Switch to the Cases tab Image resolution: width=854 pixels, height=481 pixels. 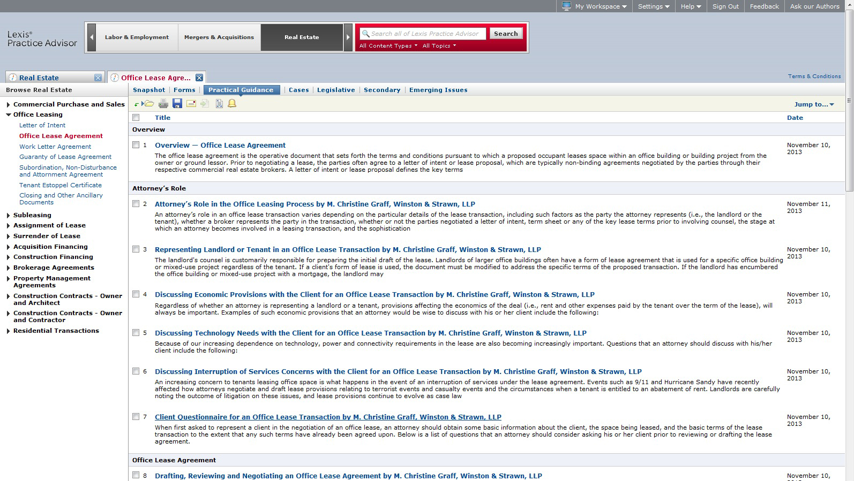pos(299,90)
